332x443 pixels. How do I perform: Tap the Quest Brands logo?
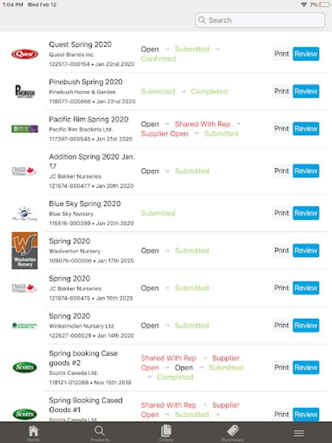pyautogui.click(x=25, y=54)
